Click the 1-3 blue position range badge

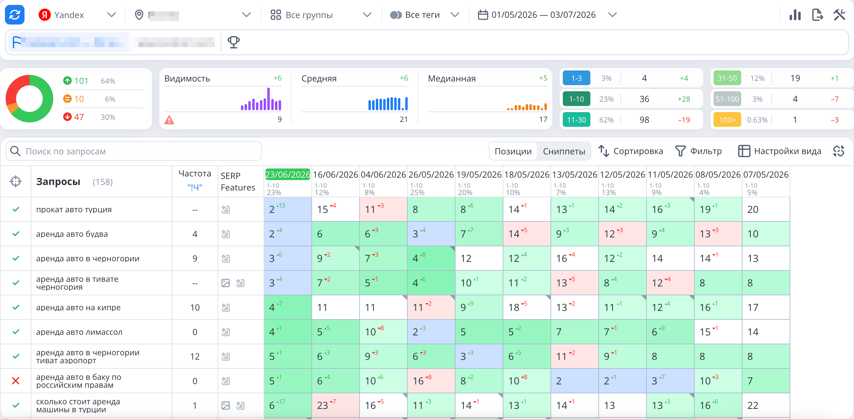coord(576,78)
